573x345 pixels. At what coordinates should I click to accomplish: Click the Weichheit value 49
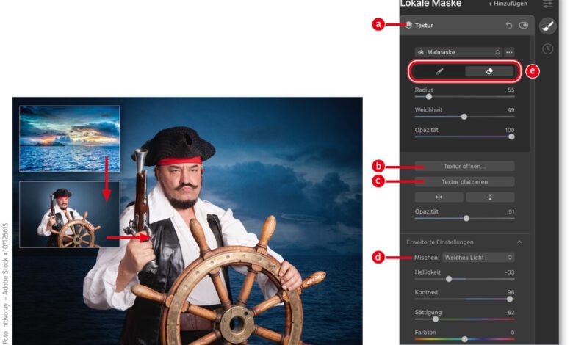pos(511,110)
